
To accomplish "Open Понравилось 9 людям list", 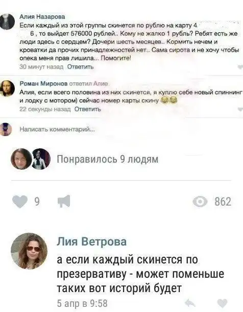I will [x=108, y=159].
